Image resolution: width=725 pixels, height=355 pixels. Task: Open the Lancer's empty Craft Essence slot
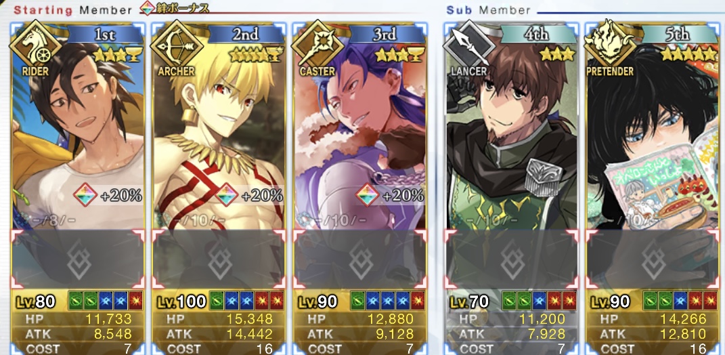coord(511,259)
